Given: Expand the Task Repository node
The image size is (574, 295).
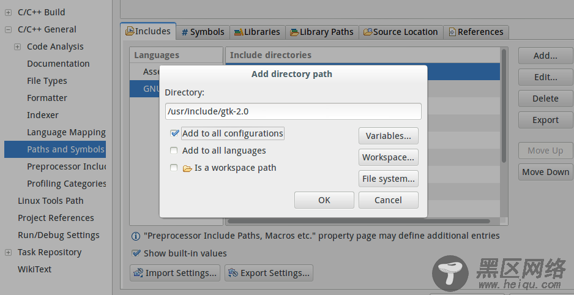Looking at the screenshot, I should [8, 253].
